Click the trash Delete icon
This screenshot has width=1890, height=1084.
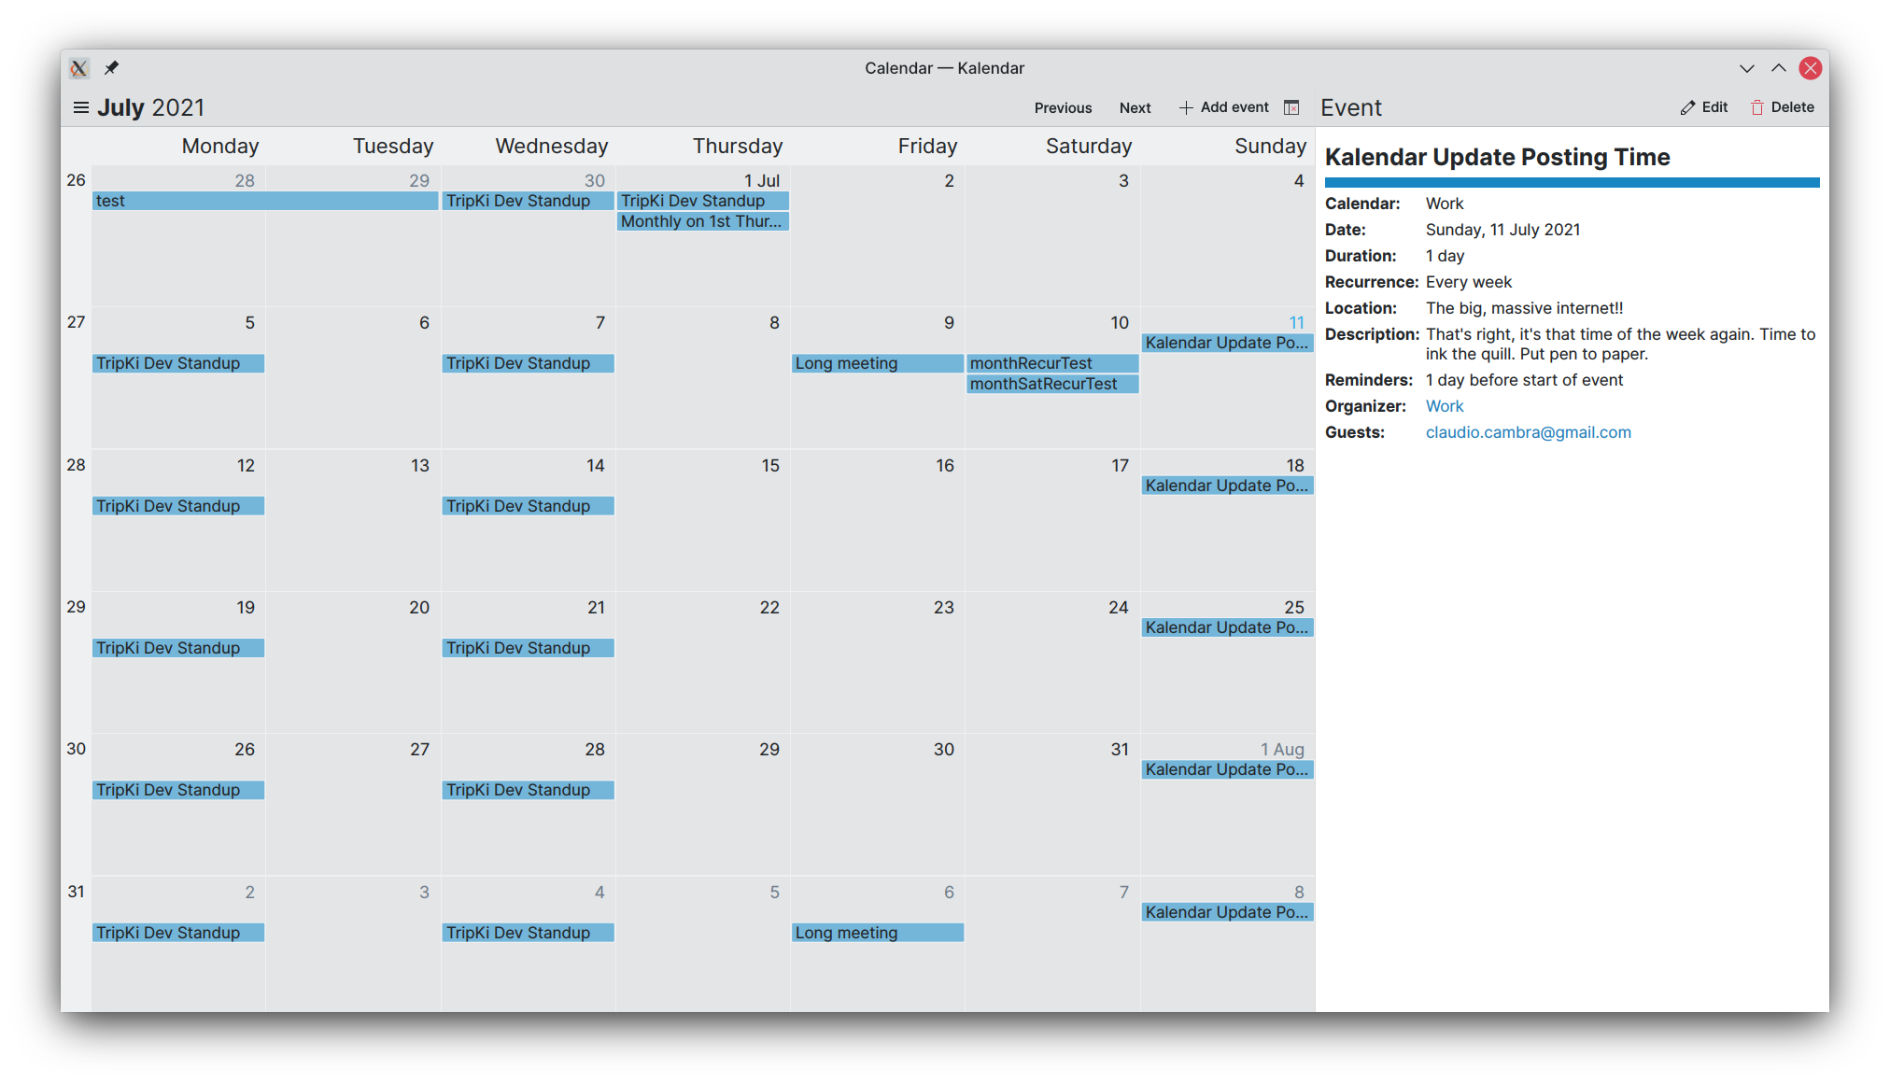pyautogui.click(x=1756, y=108)
